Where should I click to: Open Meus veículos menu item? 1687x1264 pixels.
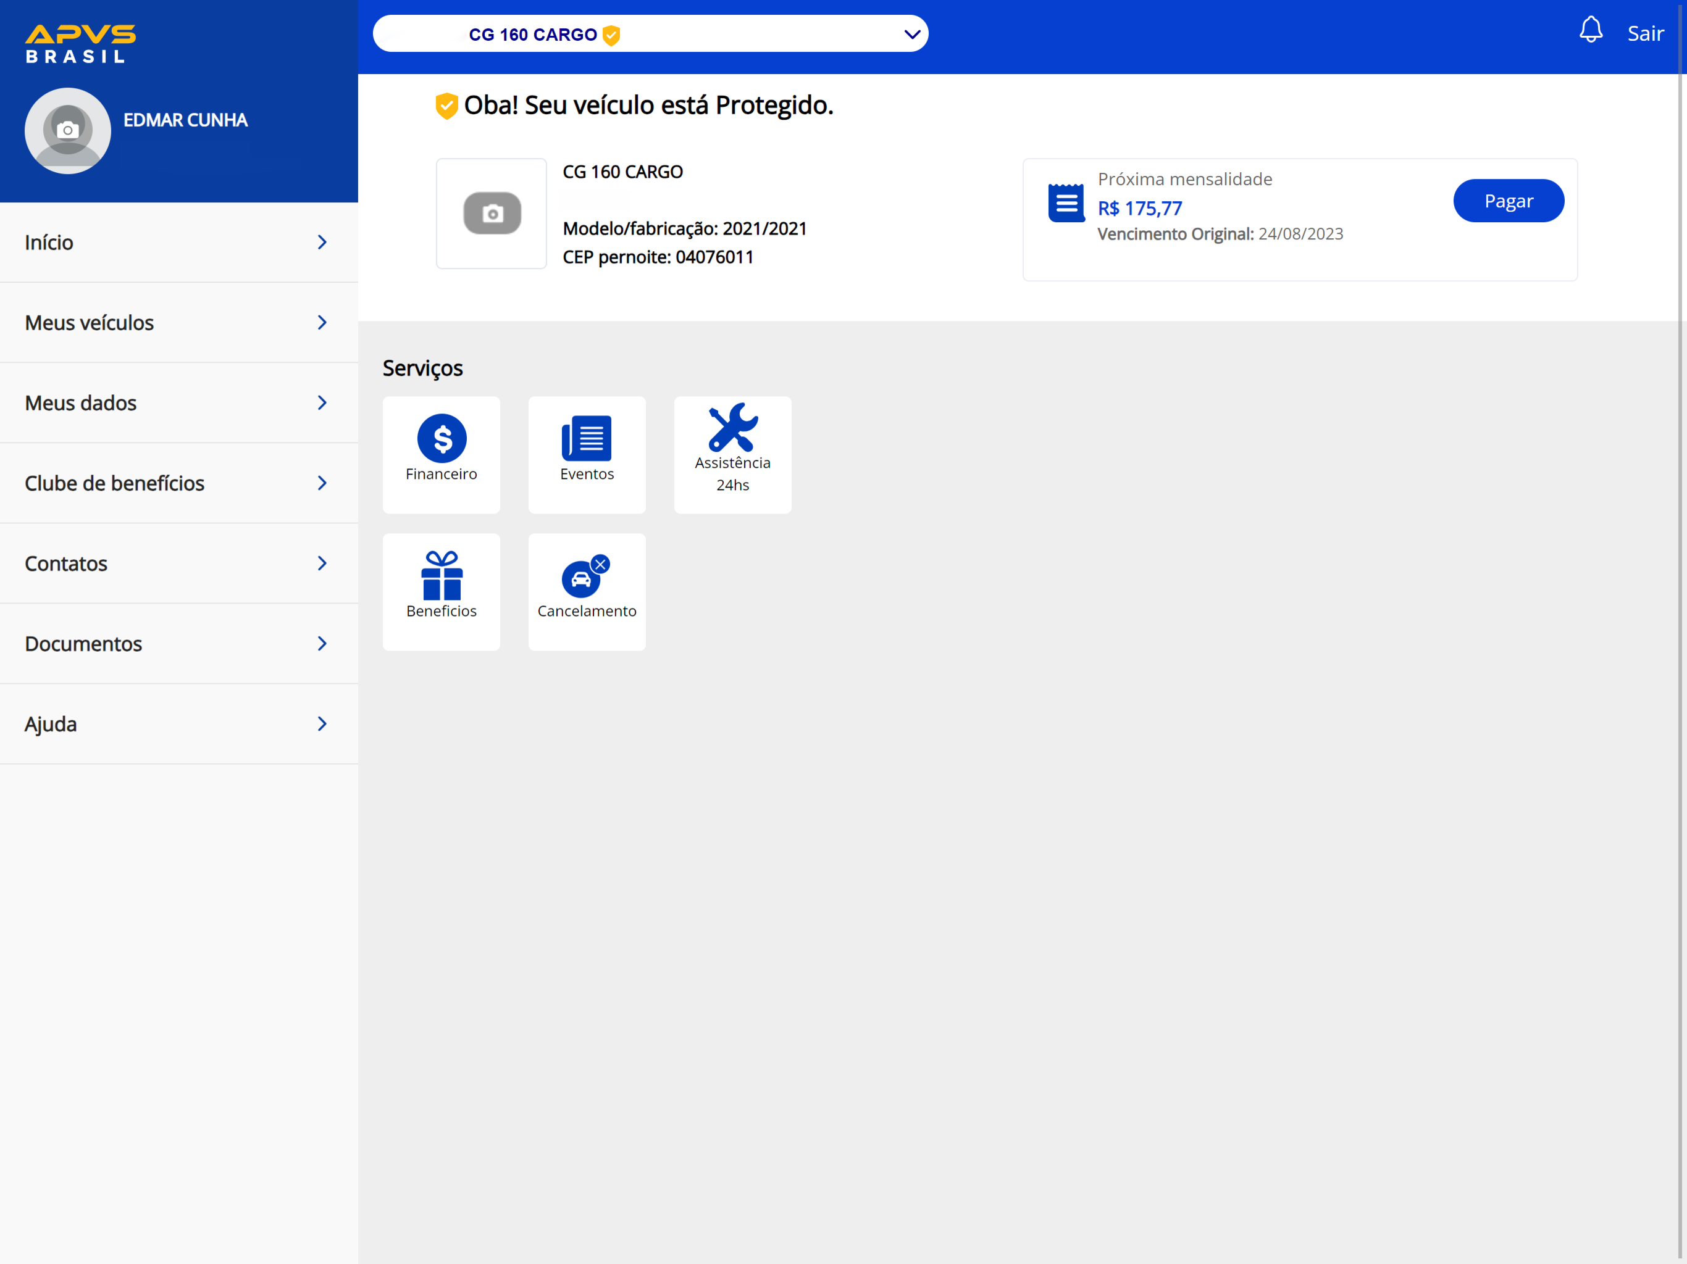point(179,322)
